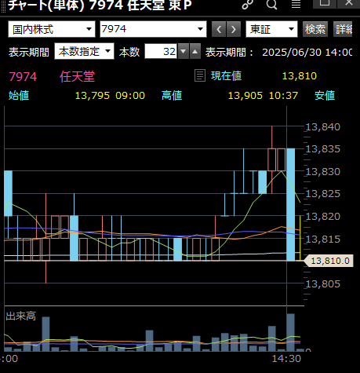Viewport: 360px width, 373px height.
Task: Click the document memo icon beside 現在値
Action: click(200, 76)
